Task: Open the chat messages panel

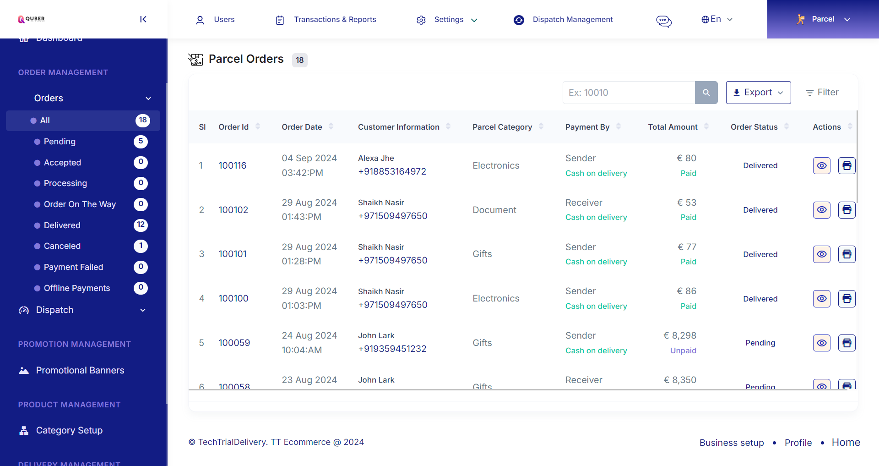Action: (663, 21)
